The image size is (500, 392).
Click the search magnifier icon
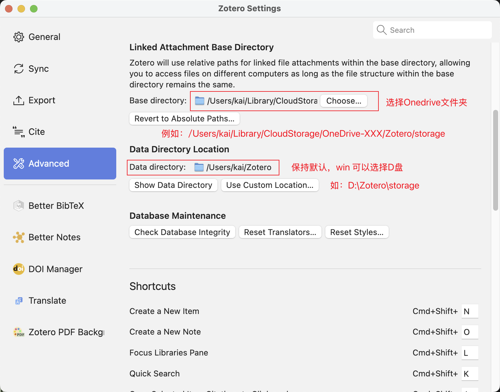pos(382,30)
